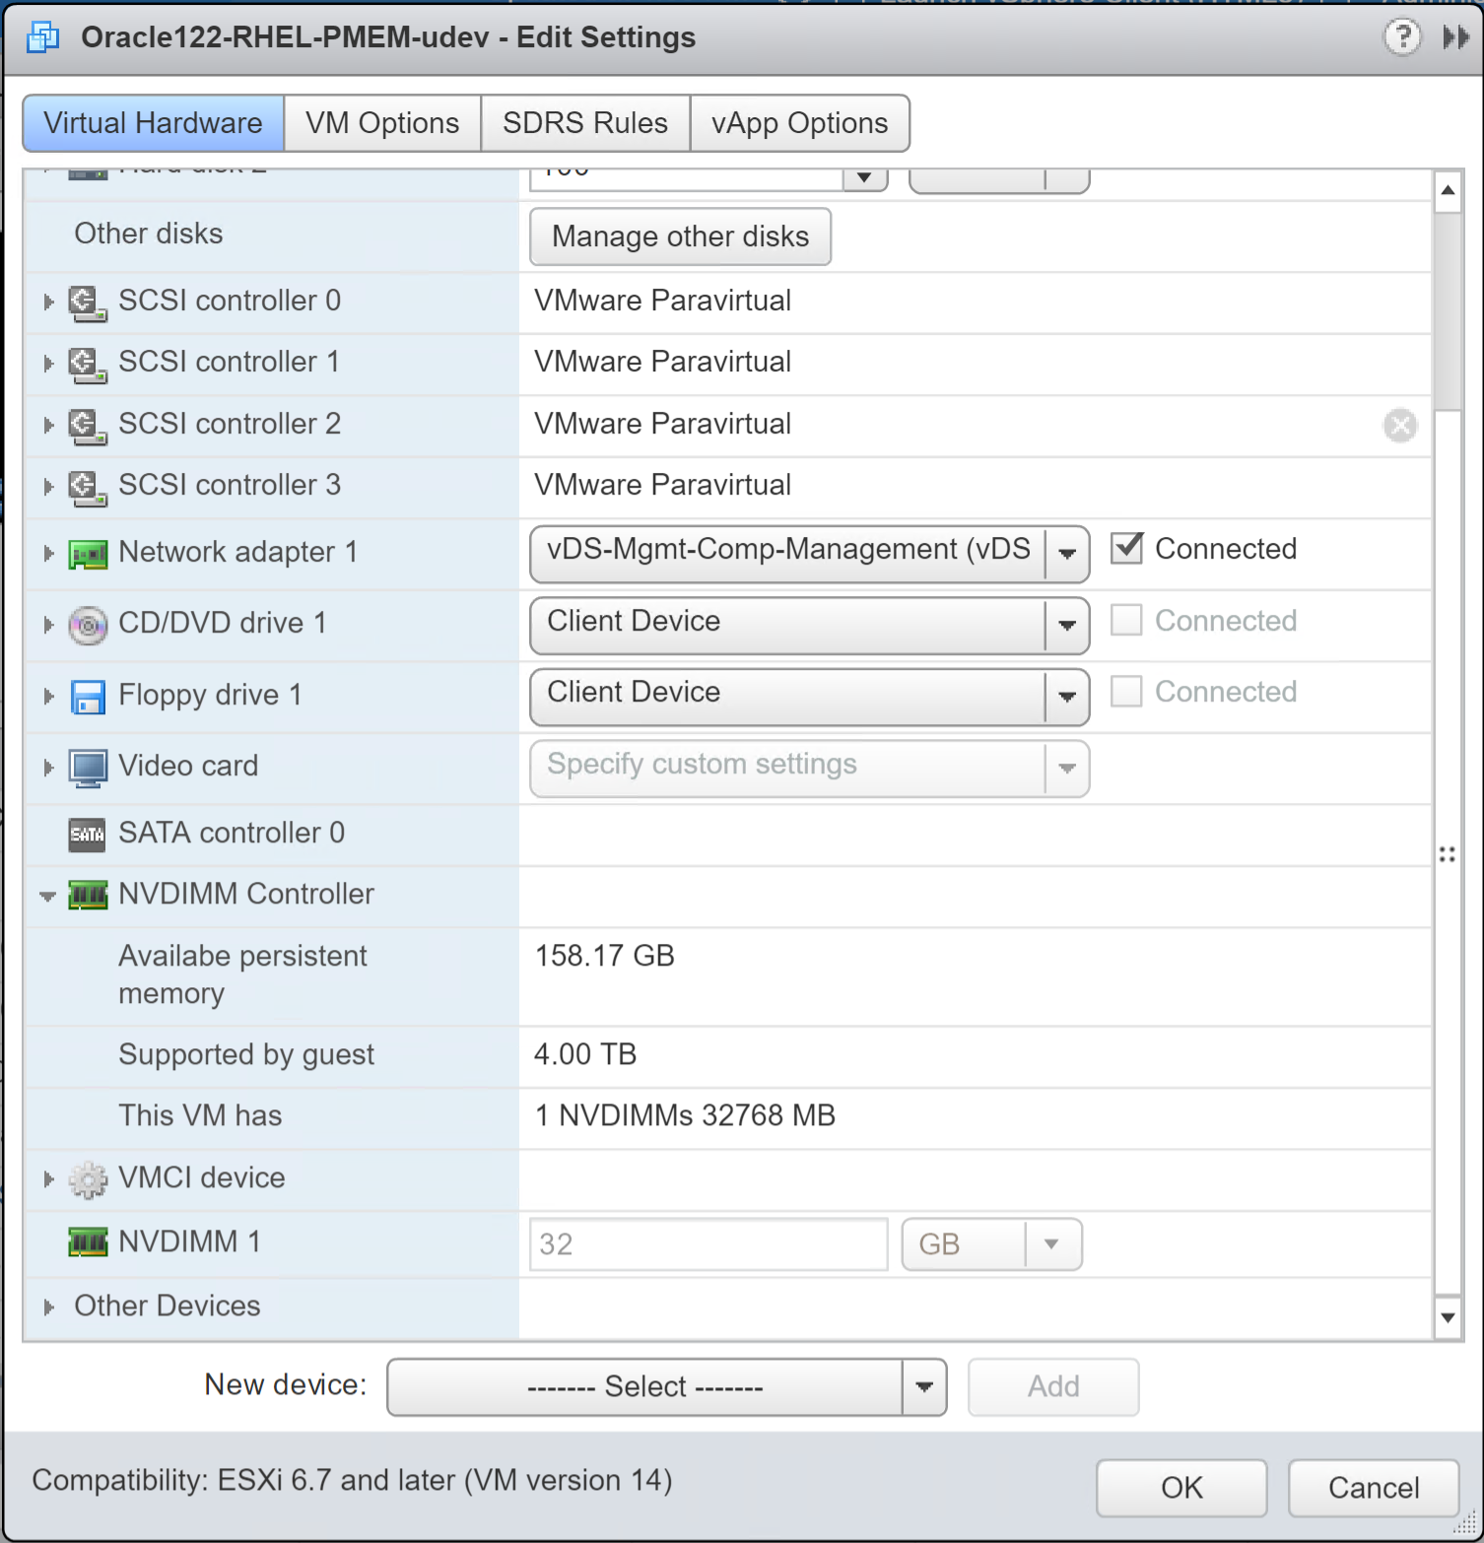The image size is (1484, 1543).
Task: Expand SCSI controller 3 row
Action: coord(48,486)
